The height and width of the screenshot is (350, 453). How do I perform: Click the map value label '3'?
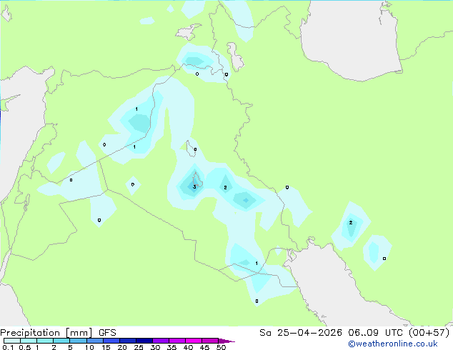194,187
